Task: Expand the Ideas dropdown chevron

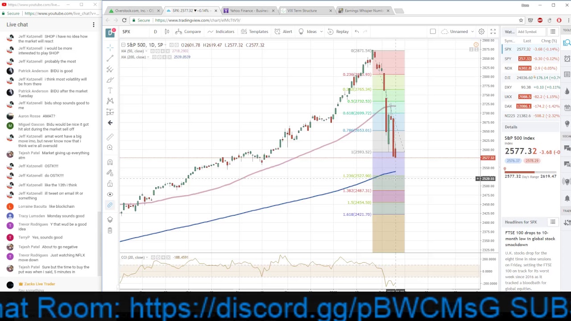Action: coord(322,32)
